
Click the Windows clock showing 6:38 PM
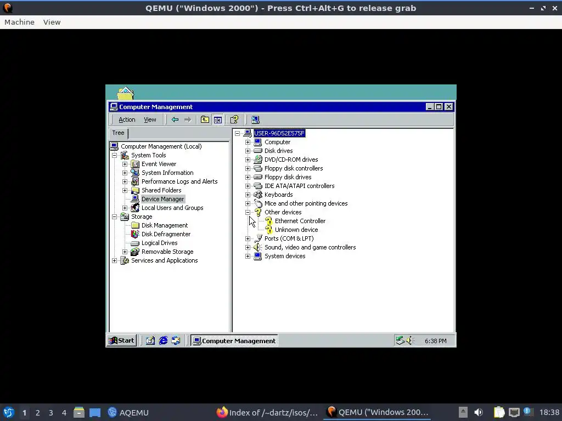click(x=435, y=341)
